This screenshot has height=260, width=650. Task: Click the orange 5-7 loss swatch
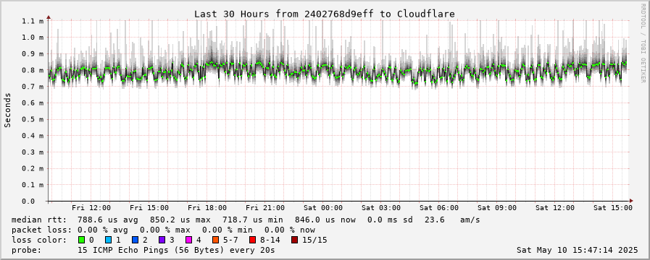pos(215,240)
